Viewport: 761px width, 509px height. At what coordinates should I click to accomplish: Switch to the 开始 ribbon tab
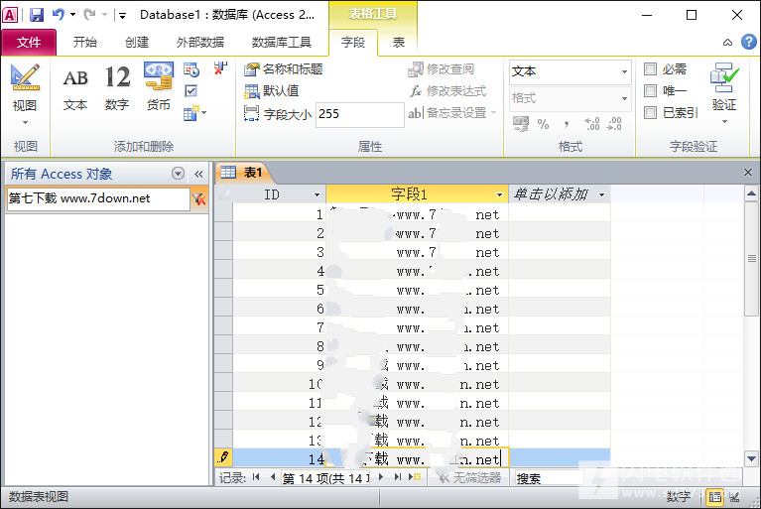click(85, 43)
